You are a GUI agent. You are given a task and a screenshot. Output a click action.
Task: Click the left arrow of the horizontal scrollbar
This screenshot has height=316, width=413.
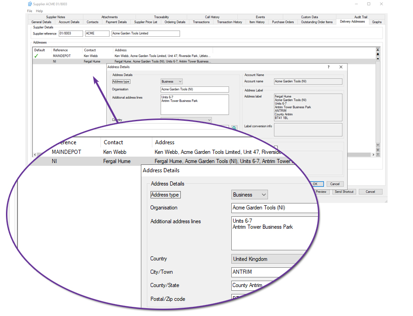pyautogui.click(x=35, y=155)
